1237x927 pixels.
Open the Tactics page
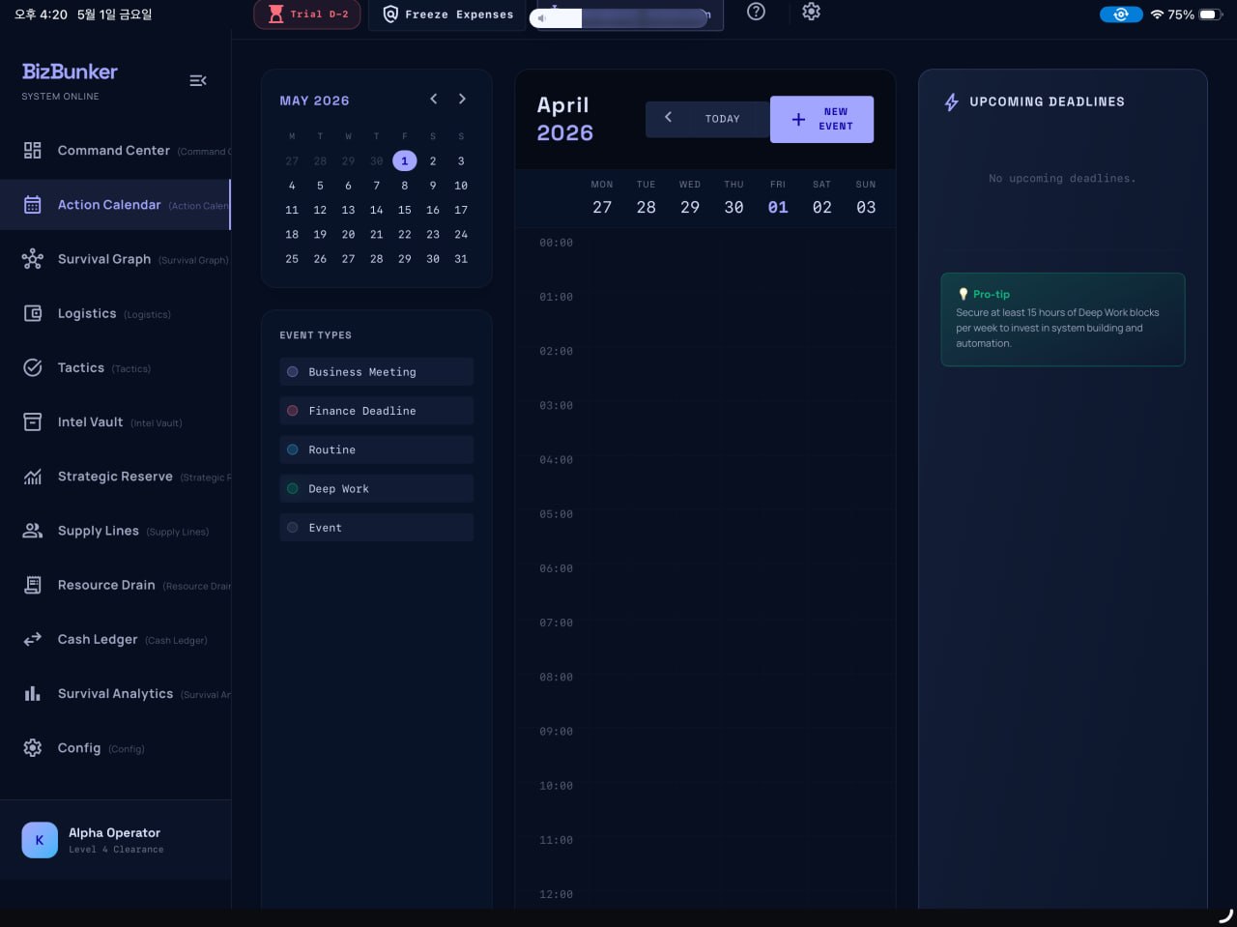115,367
